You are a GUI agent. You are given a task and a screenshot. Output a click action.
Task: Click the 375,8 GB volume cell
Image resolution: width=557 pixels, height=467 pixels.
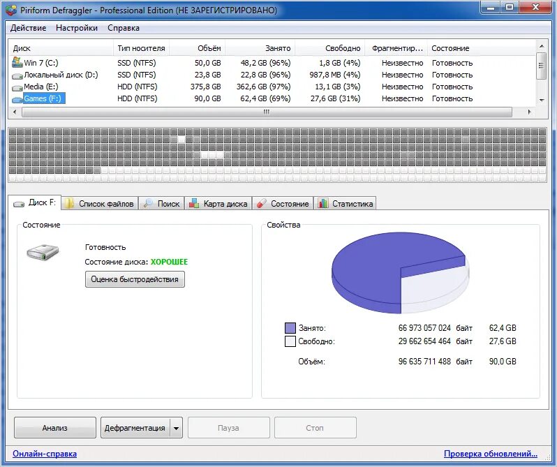(205, 87)
